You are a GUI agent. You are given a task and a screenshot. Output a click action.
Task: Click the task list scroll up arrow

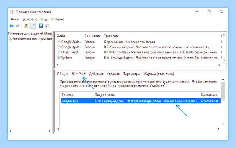click(224, 35)
